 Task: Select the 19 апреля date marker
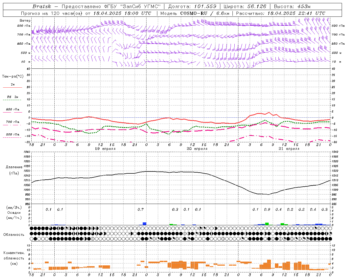tap(105, 149)
